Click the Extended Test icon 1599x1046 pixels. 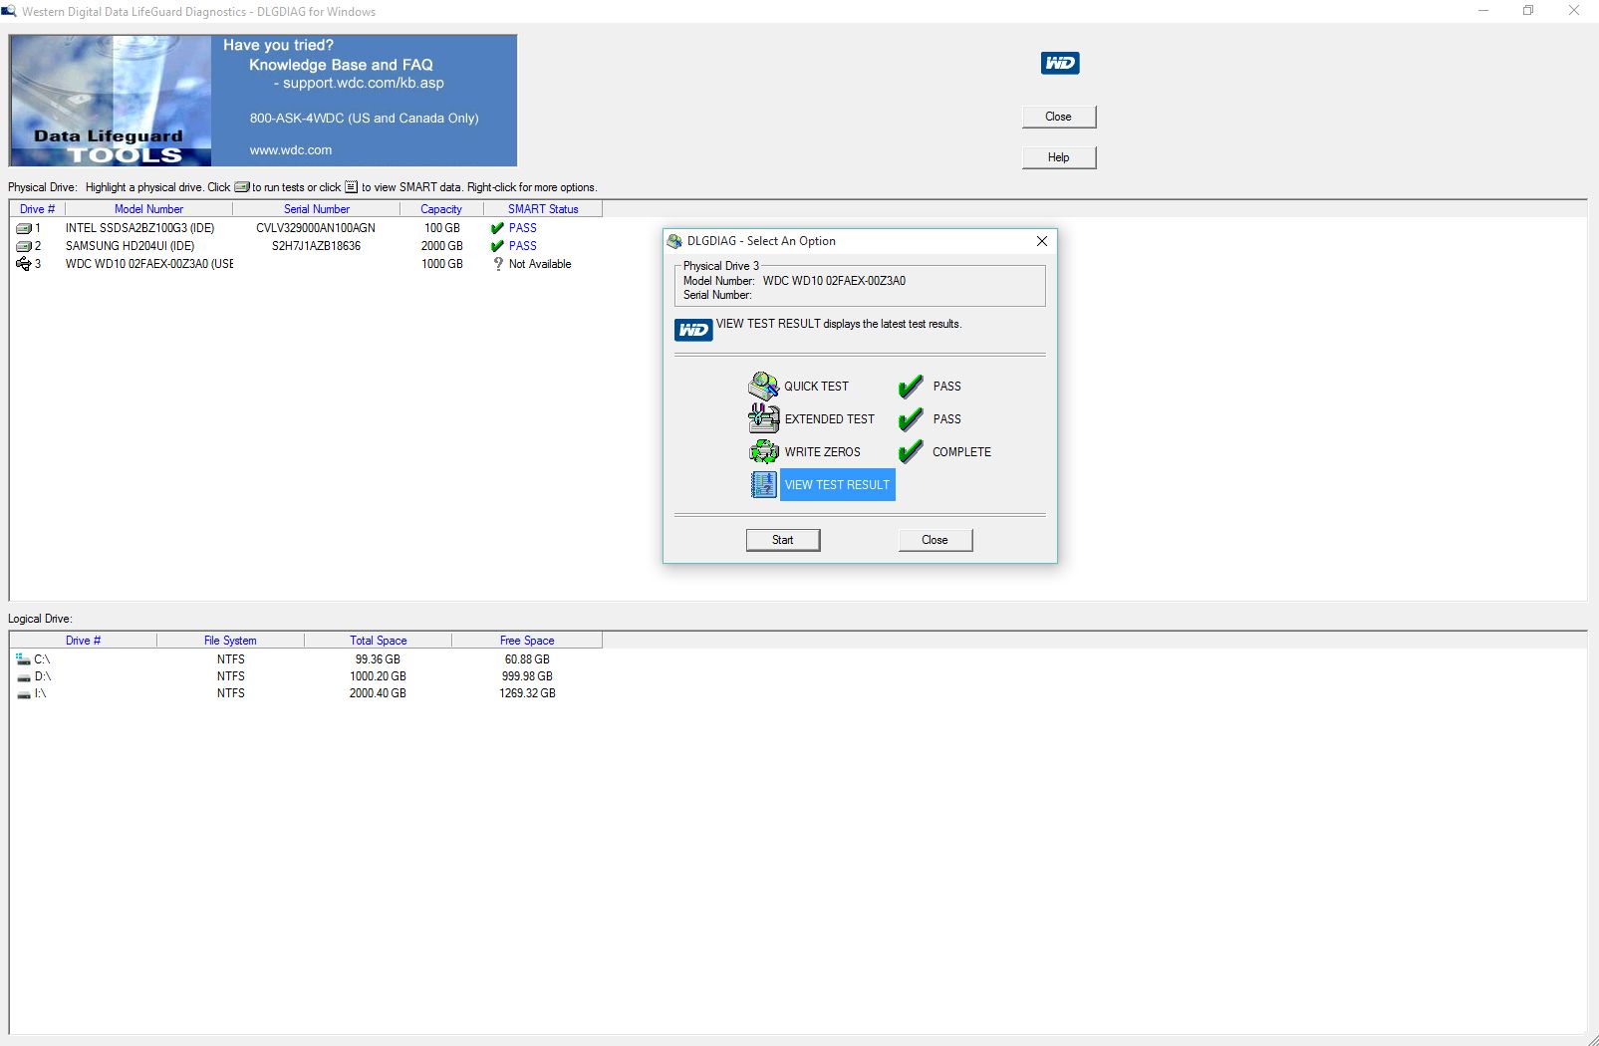tap(764, 418)
